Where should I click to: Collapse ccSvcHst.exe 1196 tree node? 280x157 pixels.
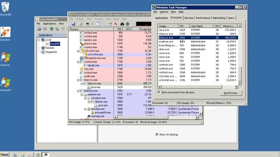78,51
